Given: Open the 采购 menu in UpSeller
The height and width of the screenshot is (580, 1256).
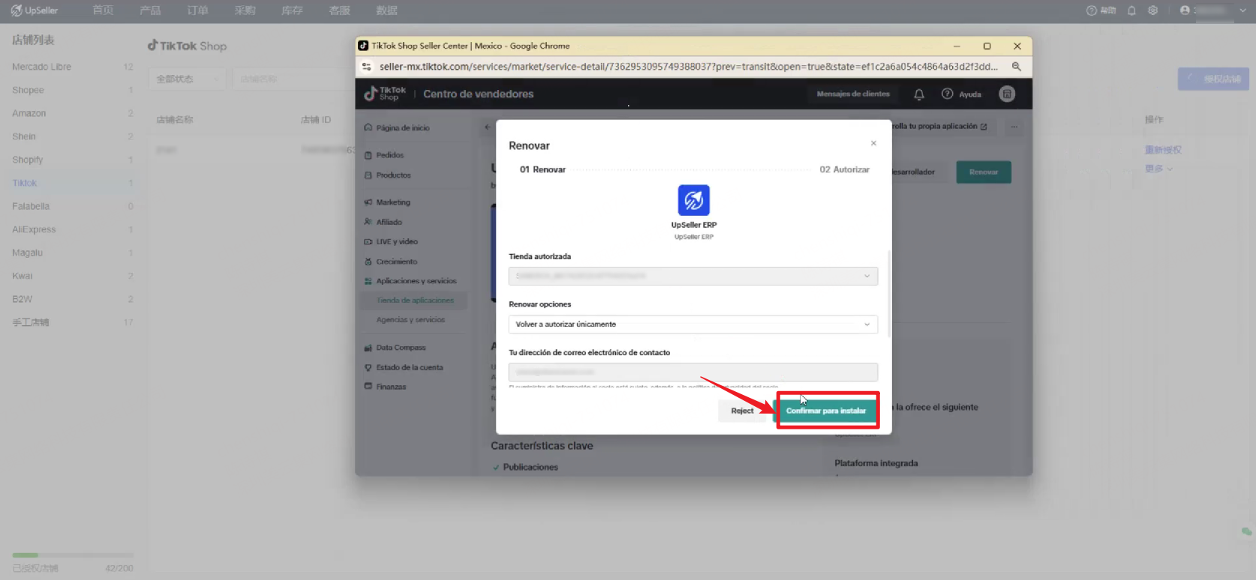Looking at the screenshot, I should (245, 10).
